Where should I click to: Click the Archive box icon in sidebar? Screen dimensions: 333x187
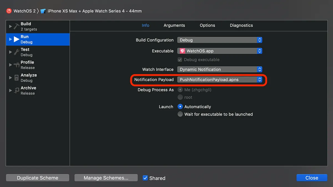[16, 90]
